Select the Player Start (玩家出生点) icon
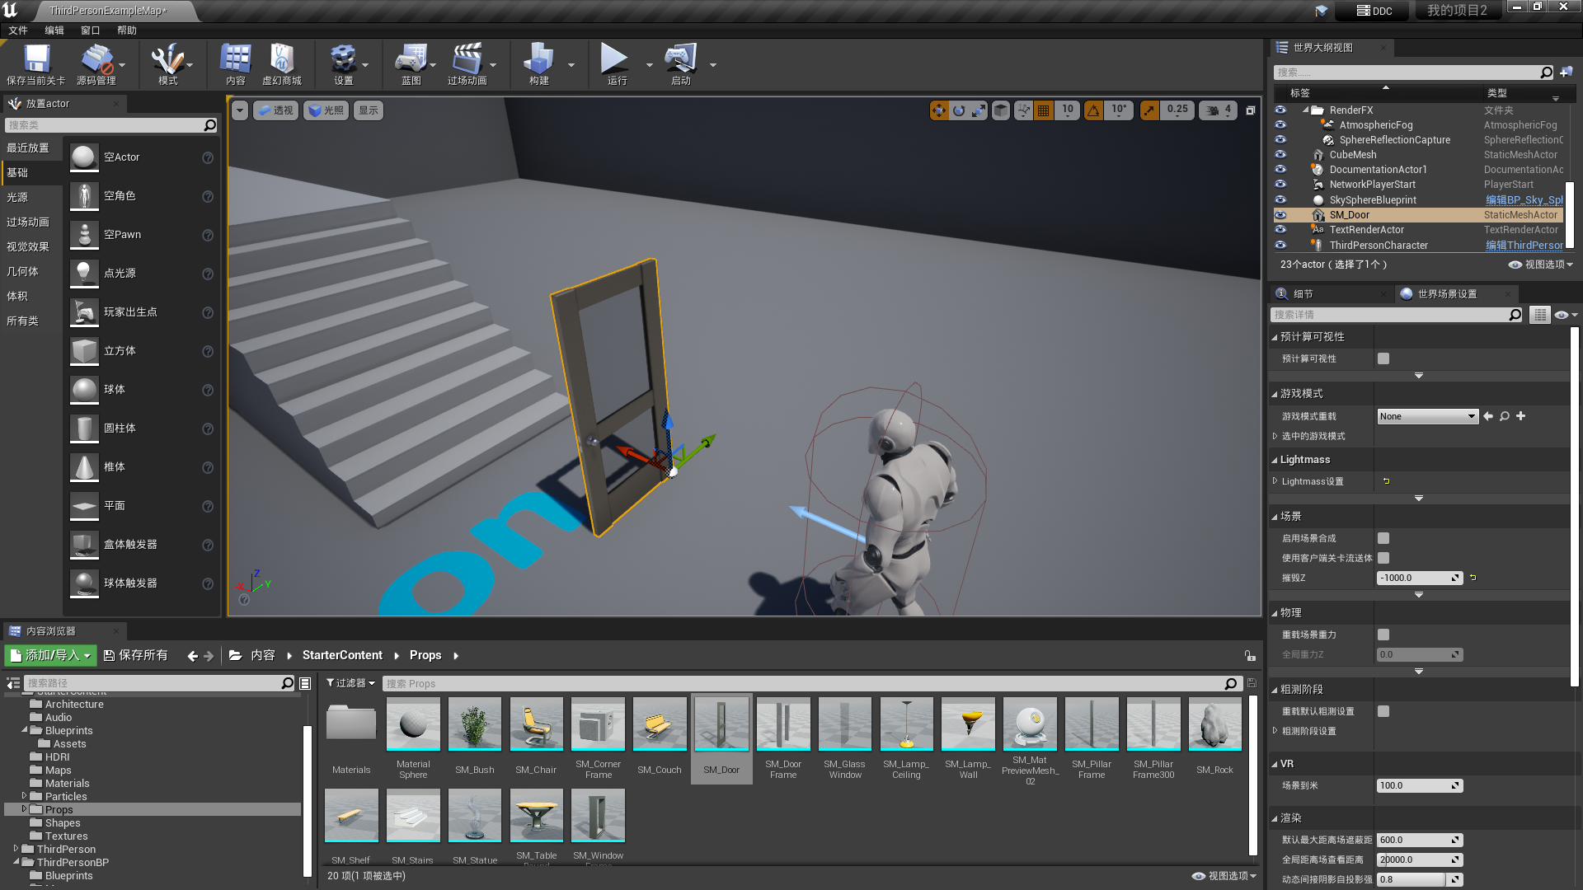The width and height of the screenshot is (1583, 890). (x=84, y=312)
